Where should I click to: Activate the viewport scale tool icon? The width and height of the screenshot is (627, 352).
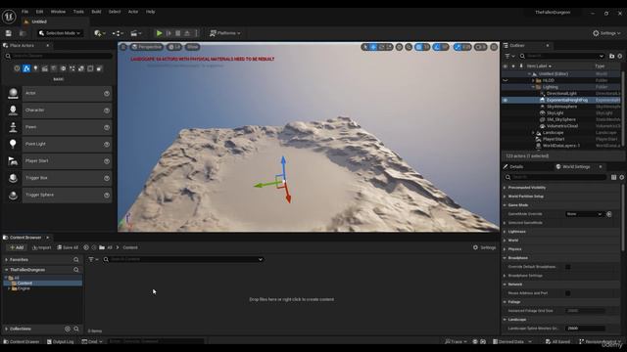click(389, 47)
